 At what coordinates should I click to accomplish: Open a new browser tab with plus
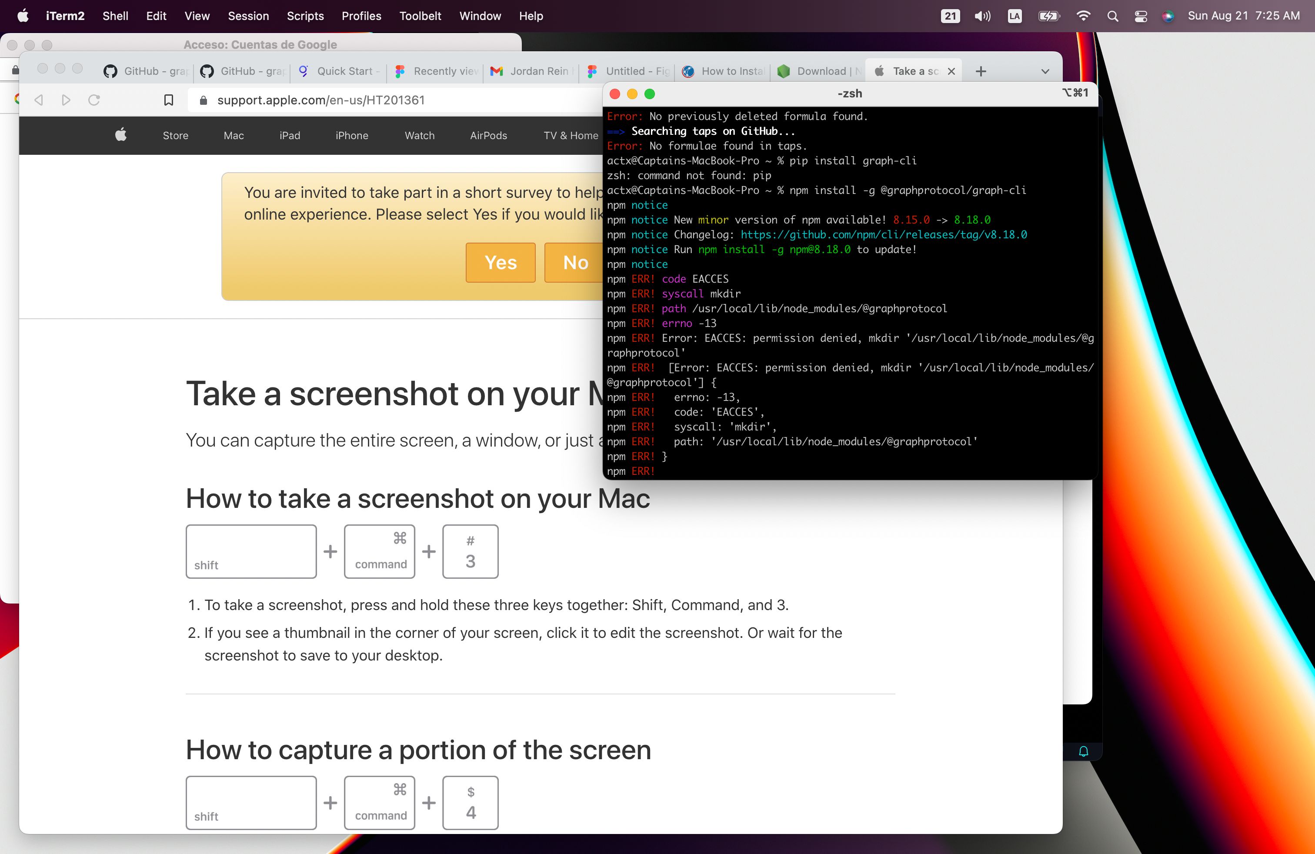pos(981,71)
